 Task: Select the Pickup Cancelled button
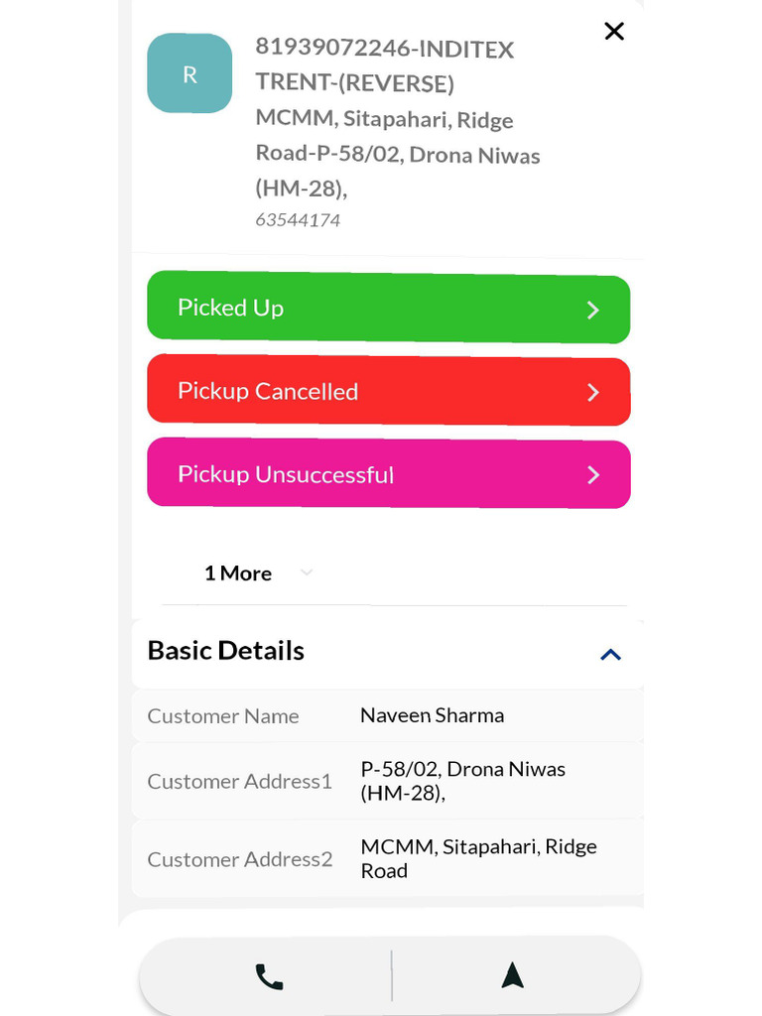click(x=388, y=392)
